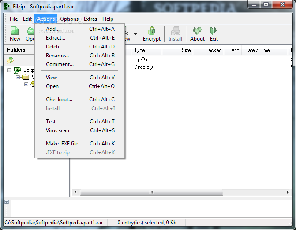Screen dimensions: 296x230
Task: Sort by the Size column header
Action: 177,50
